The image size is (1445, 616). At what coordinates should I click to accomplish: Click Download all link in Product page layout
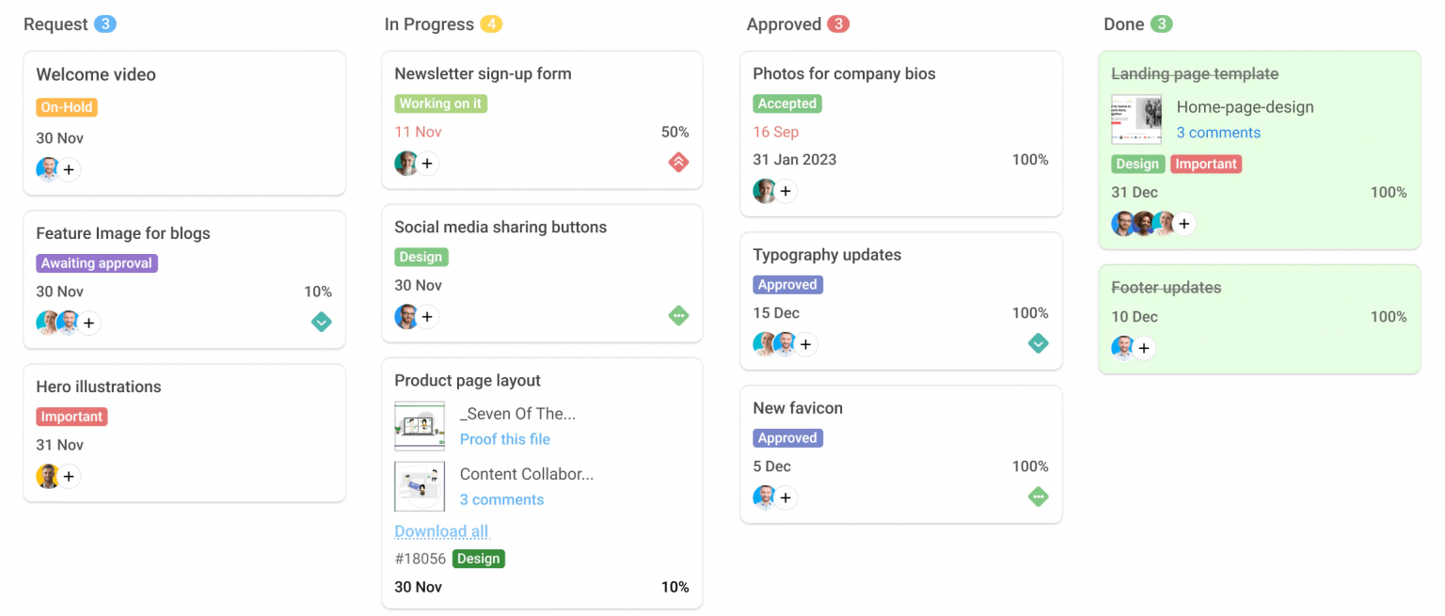click(441, 531)
